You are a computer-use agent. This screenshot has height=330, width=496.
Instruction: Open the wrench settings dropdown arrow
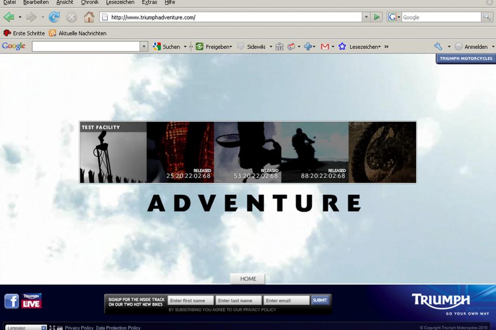click(449, 47)
